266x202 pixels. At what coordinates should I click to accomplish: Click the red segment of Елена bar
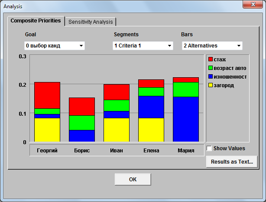pos(151,83)
